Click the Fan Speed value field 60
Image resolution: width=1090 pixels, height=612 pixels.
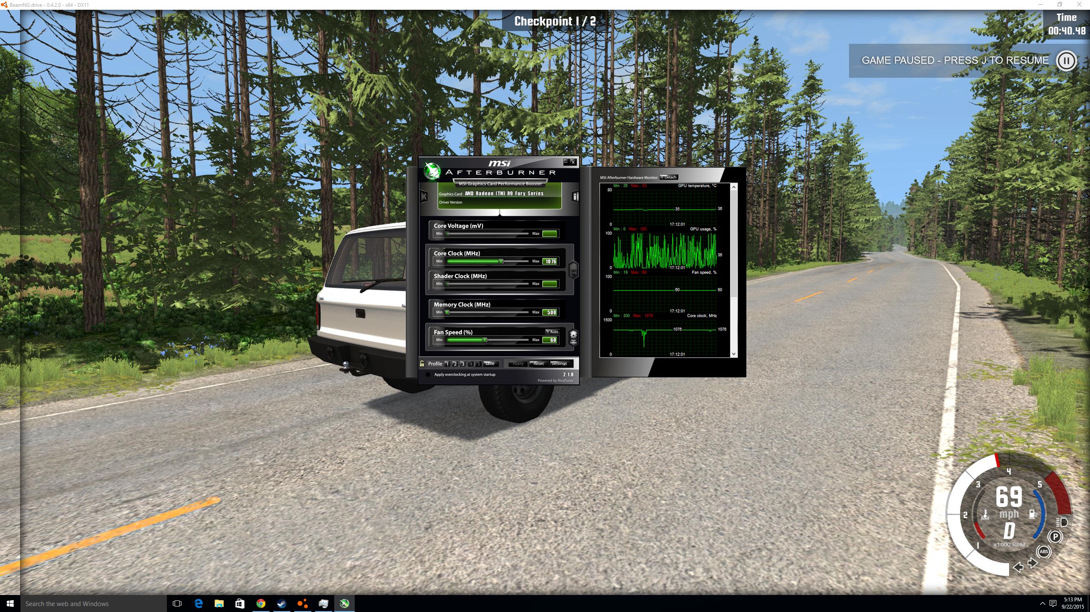(550, 340)
